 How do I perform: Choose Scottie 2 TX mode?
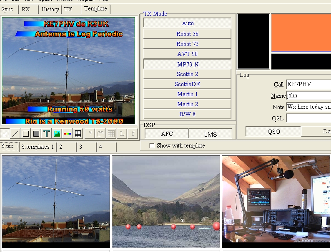click(187, 74)
